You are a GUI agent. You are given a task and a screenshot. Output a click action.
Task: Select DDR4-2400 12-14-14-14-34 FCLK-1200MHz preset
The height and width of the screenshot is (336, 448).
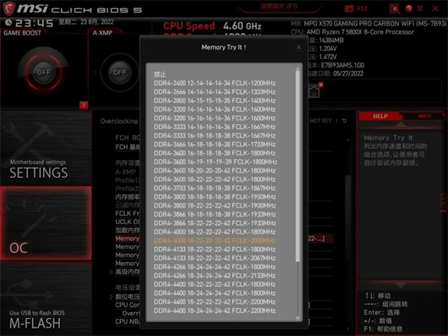point(214,83)
